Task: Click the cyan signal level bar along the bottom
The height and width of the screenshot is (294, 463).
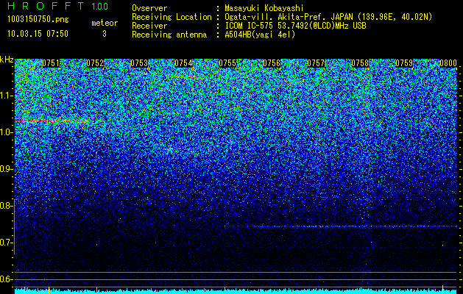Action: (236, 291)
